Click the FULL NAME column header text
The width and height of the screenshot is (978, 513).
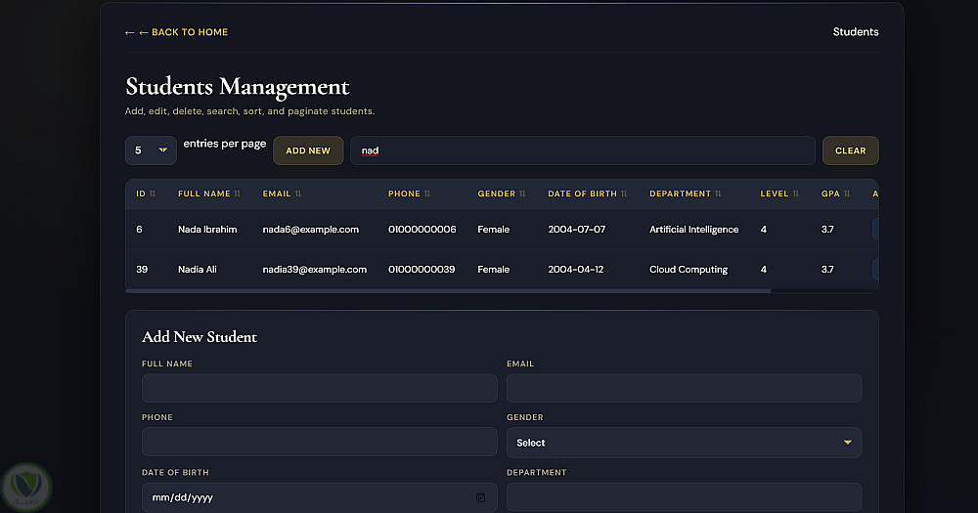tap(204, 193)
